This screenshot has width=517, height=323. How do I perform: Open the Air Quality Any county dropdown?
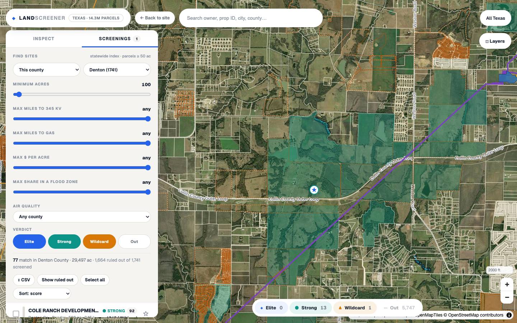(82, 217)
